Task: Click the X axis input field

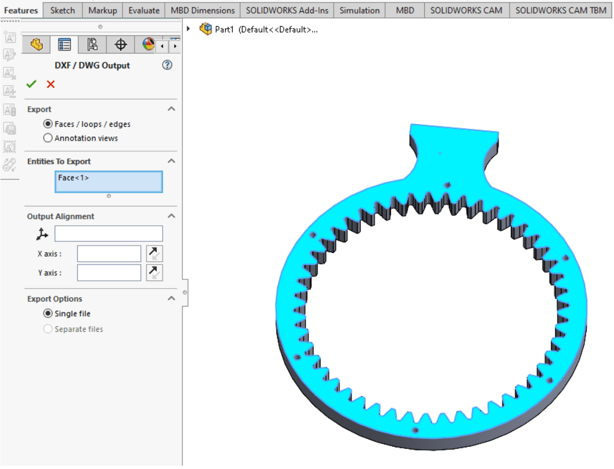Action: point(109,254)
